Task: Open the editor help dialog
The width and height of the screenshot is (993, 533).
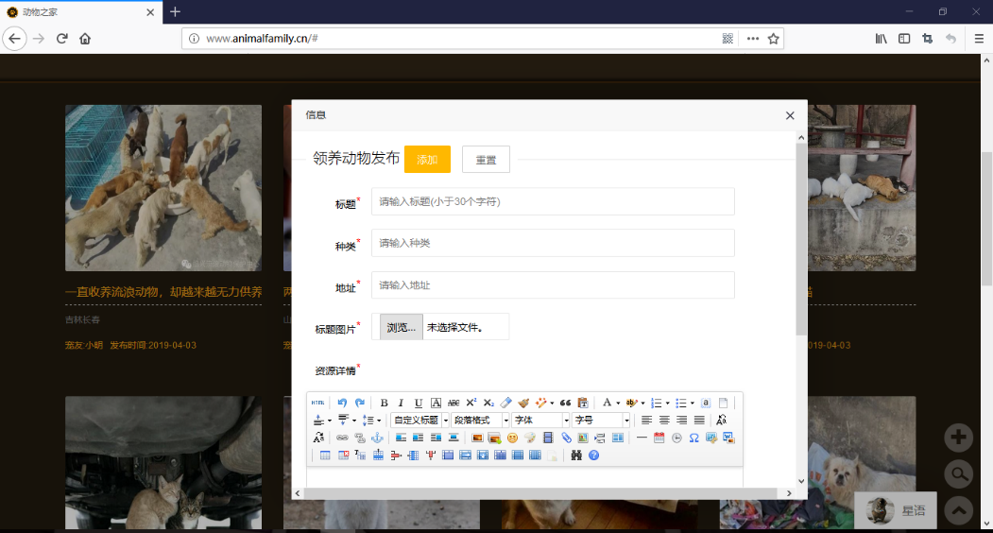Action: (593, 456)
